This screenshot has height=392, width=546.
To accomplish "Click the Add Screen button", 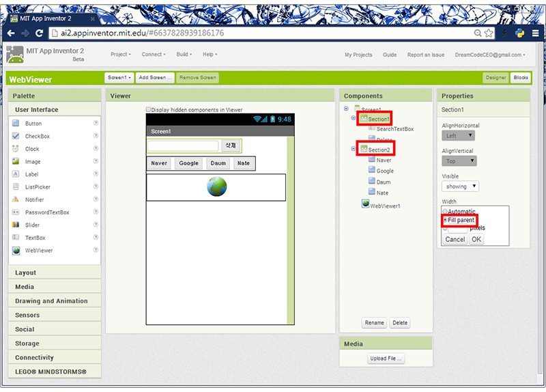I will pyautogui.click(x=155, y=78).
